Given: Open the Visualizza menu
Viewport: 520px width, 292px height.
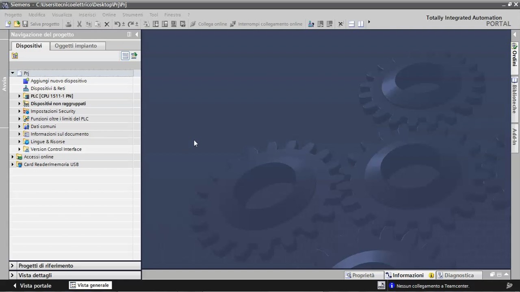Looking at the screenshot, I should pos(62,15).
